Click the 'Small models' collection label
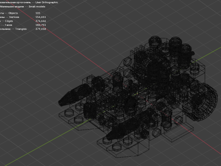Image resolution: width=221 pixels, height=166 pixels. coord(37,6)
